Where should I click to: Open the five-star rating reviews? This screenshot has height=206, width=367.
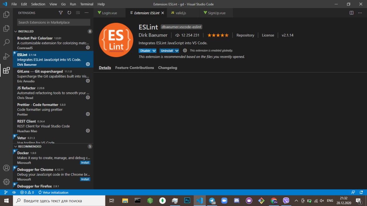tap(218, 35)
